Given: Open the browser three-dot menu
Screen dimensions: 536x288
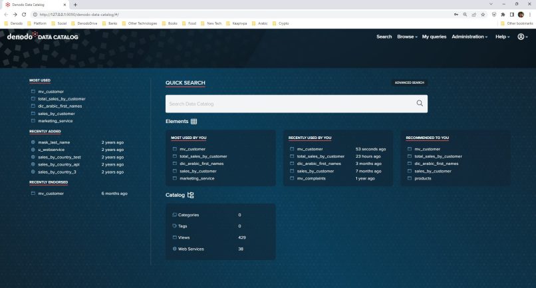Looking at the screenshot, I should point(530,15).
